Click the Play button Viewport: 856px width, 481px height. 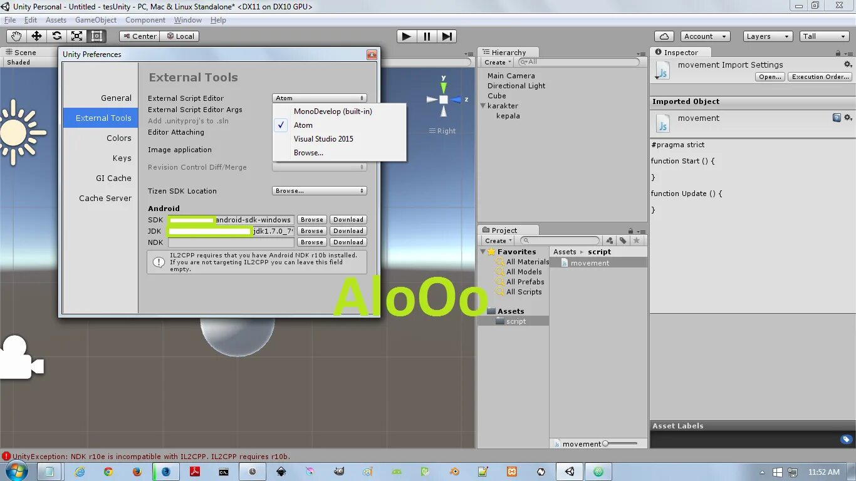(407, 36)
